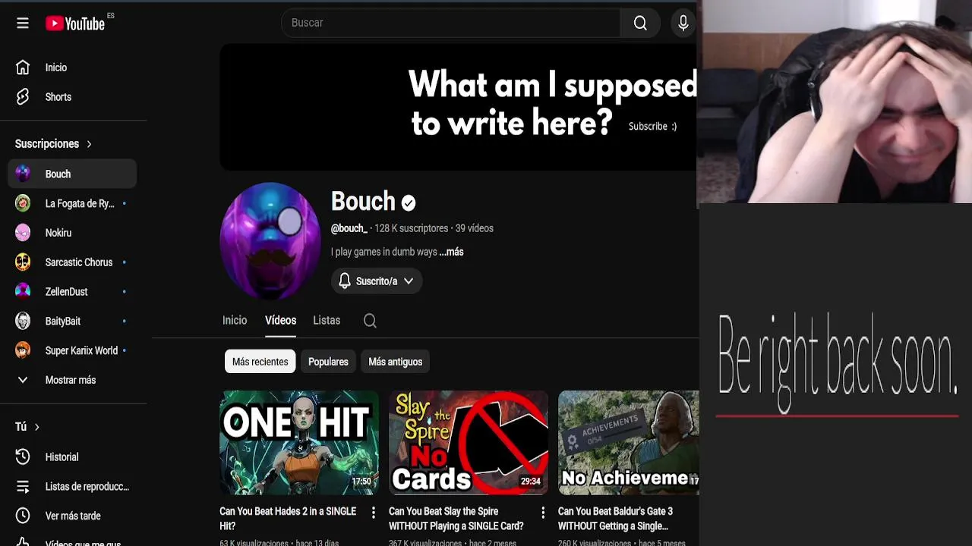Expand the Tú section
This screenshot has height=546, width=972.
27,427
